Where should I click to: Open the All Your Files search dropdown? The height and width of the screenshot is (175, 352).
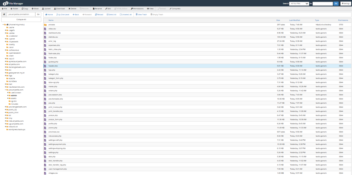click(299, 4)
